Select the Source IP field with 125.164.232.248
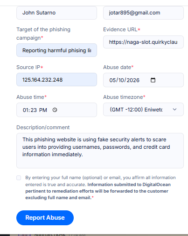 pos(56,80)
